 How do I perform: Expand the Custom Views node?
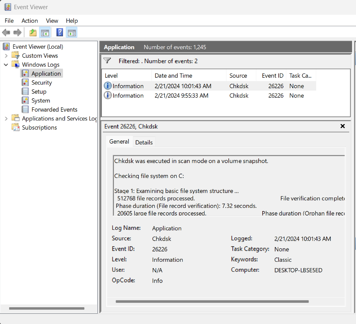[6, 56]
